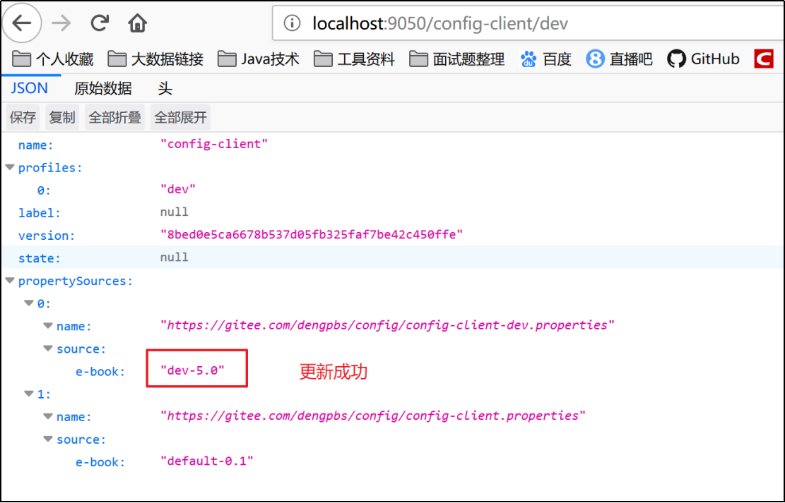The image size is (785, 503).
Task: Collapse propertySources item 1
Action: tap(29, 394)
